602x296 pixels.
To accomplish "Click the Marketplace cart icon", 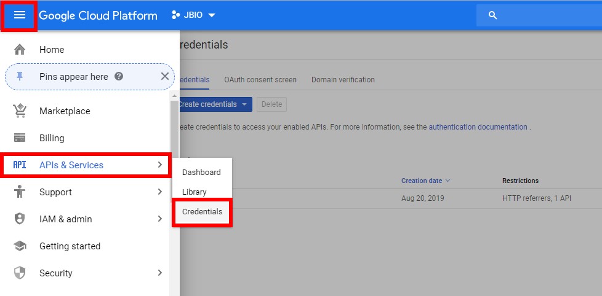I will 20,111.
